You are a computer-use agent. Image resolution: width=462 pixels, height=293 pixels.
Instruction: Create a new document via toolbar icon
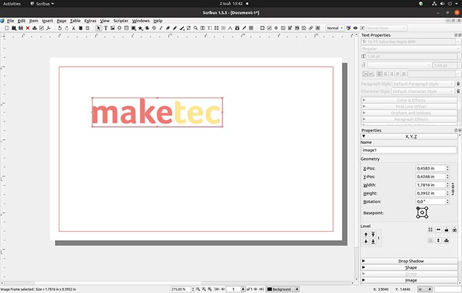click(x=7, y=28)
